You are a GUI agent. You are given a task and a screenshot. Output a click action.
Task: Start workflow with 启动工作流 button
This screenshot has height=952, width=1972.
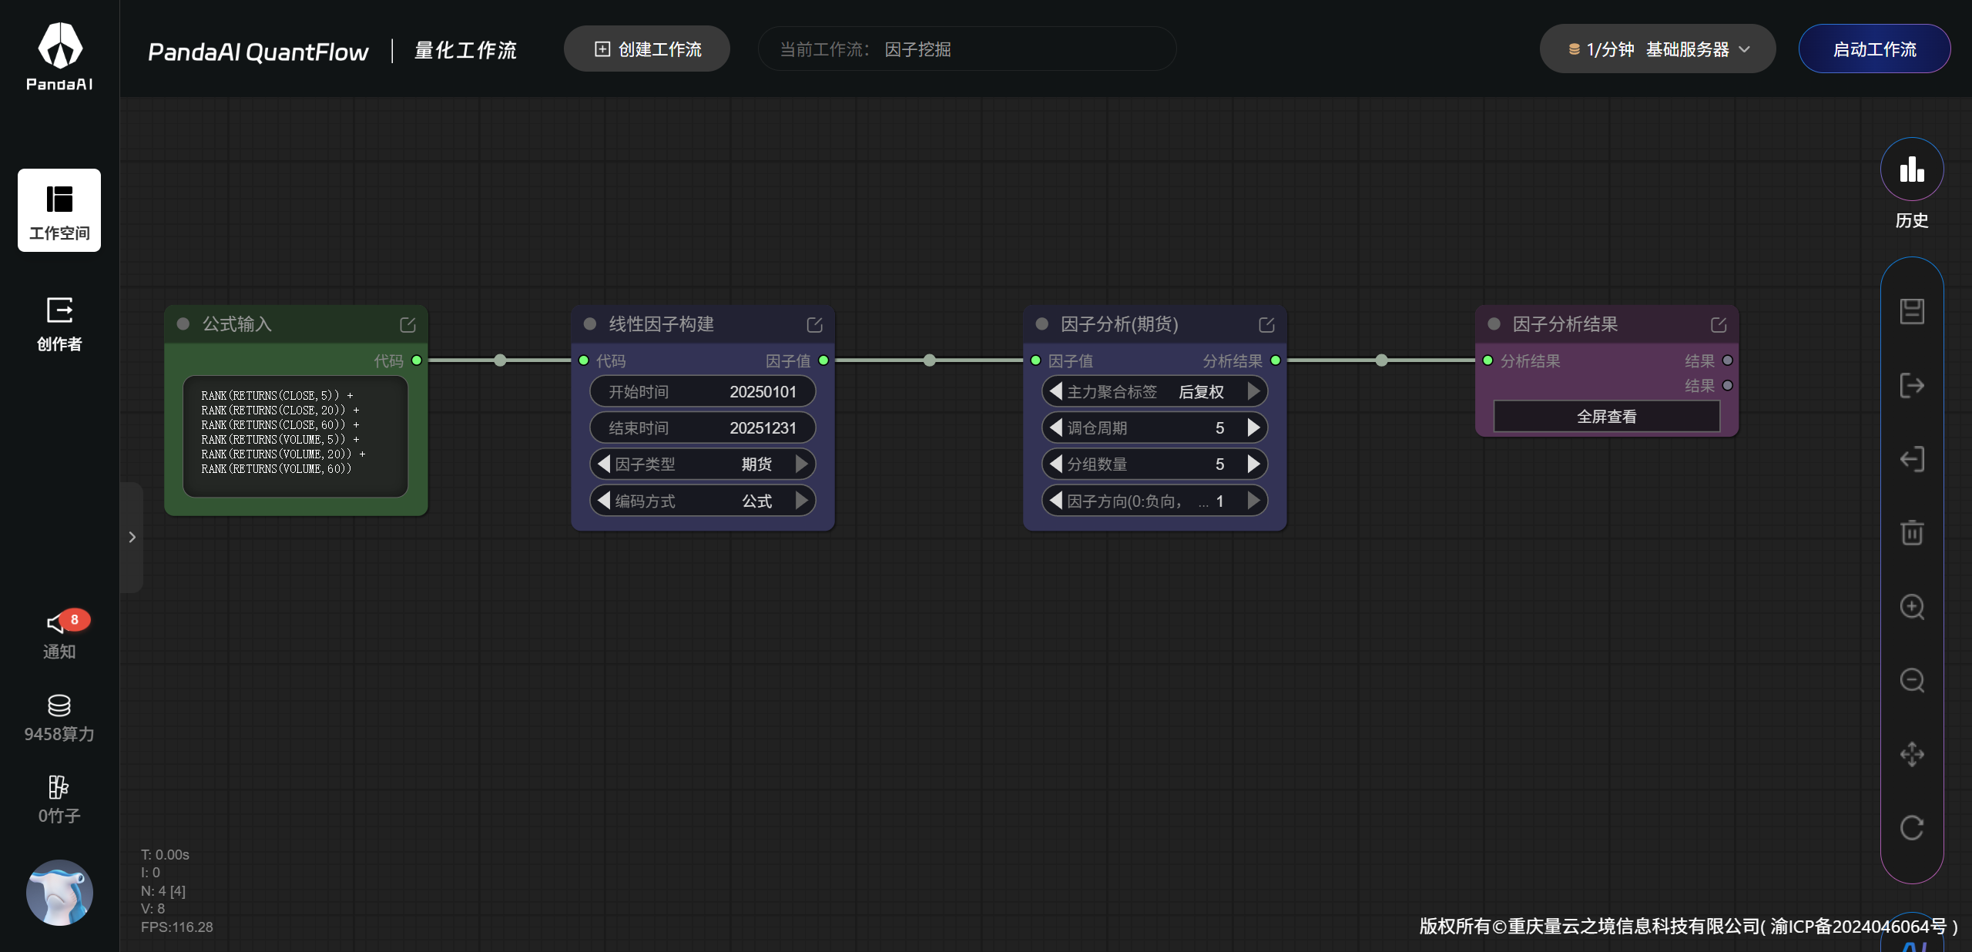tap(1874, 49)
